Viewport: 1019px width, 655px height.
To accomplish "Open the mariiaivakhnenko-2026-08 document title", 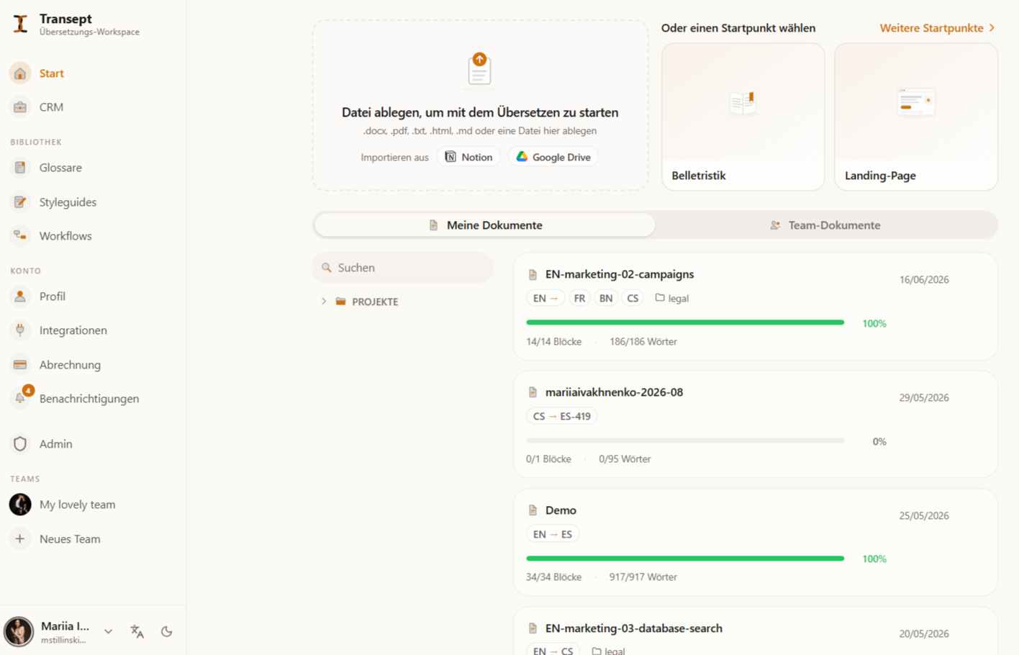I will pos(614,392).
